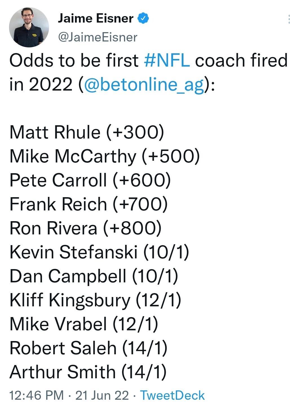
Task: Click the Matt Rhule (+300) line
Action: tap(87, 132)
